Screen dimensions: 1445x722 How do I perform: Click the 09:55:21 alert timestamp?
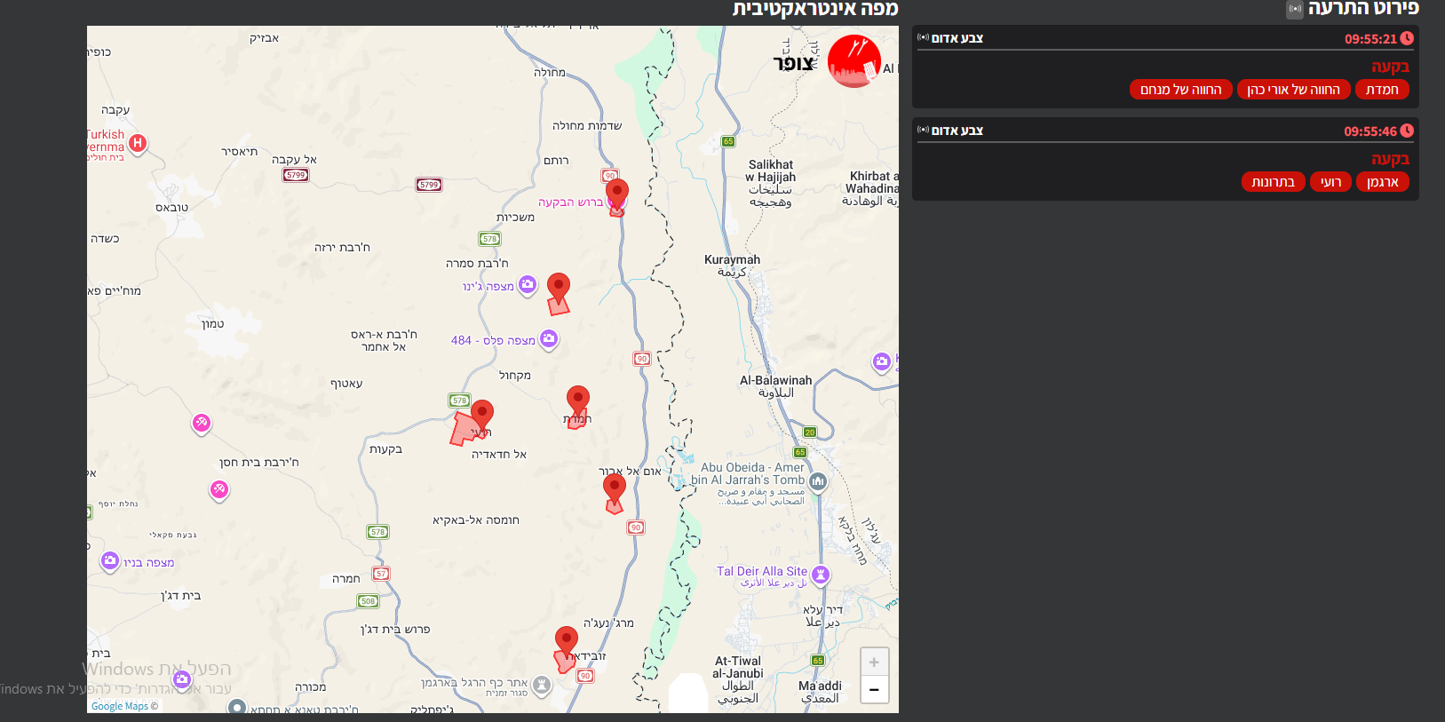tap(1370, 39)
